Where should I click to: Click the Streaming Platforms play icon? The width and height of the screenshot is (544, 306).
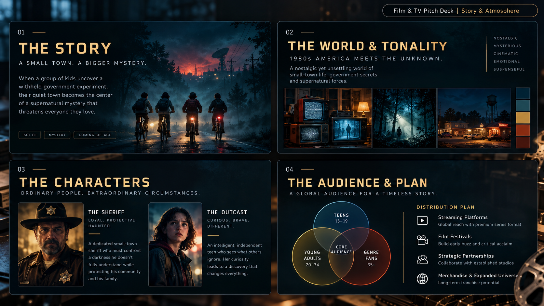point(422,220)
